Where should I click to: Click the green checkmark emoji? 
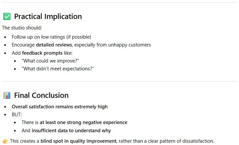[x=7, y=16]
